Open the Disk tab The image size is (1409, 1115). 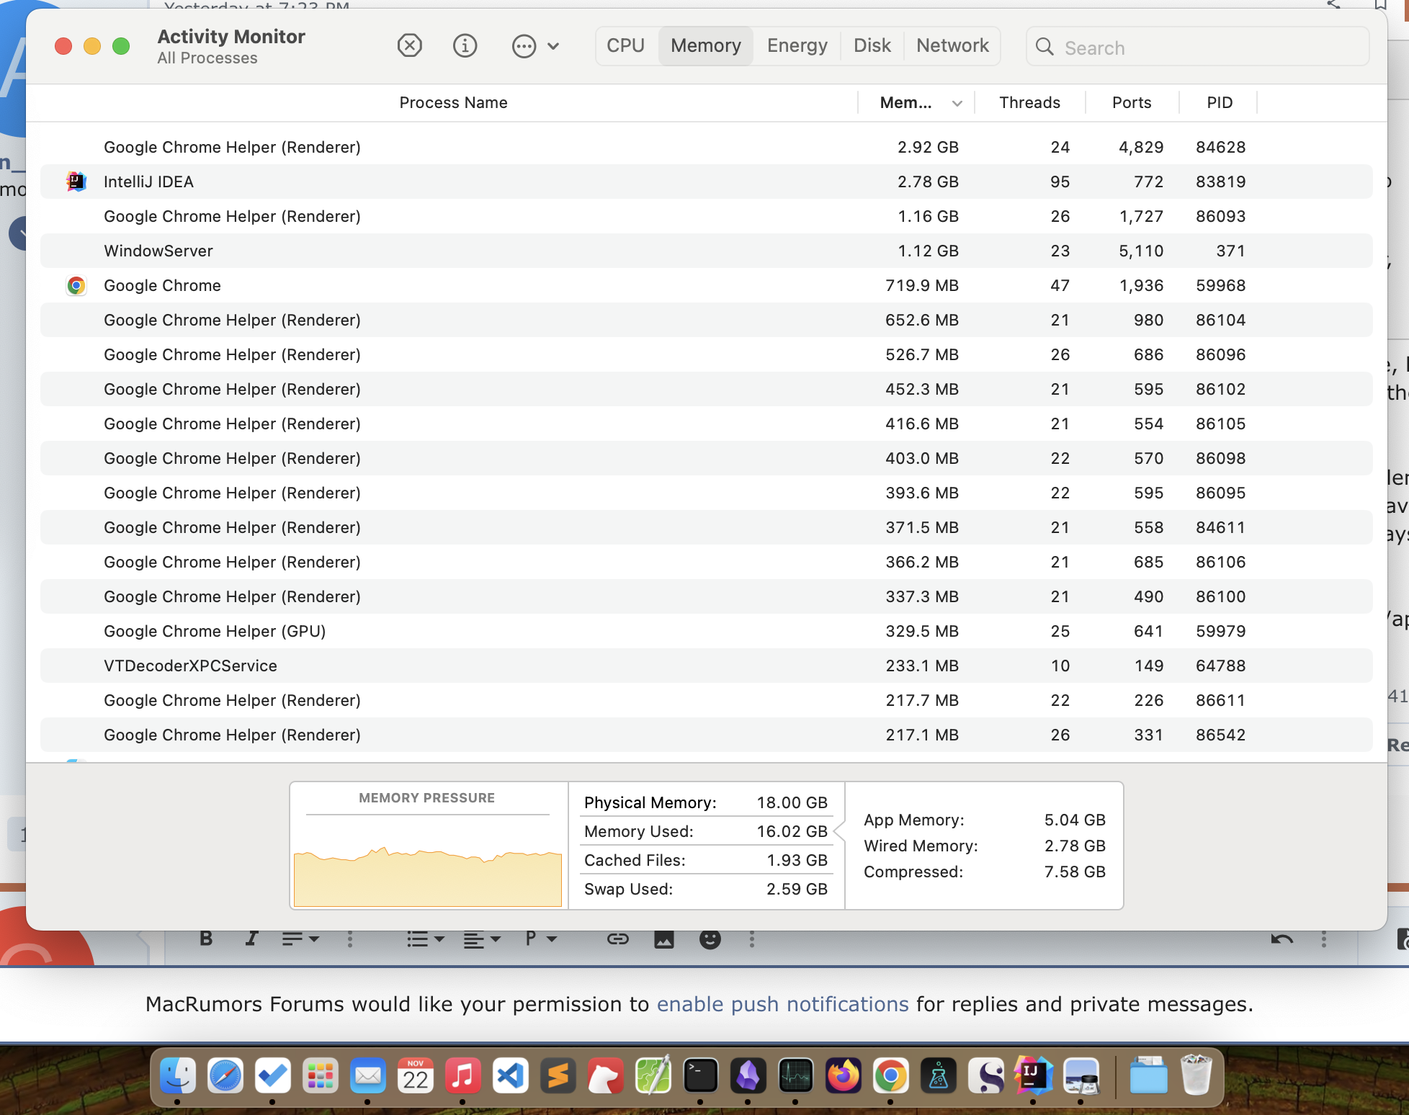pos(872,46)
